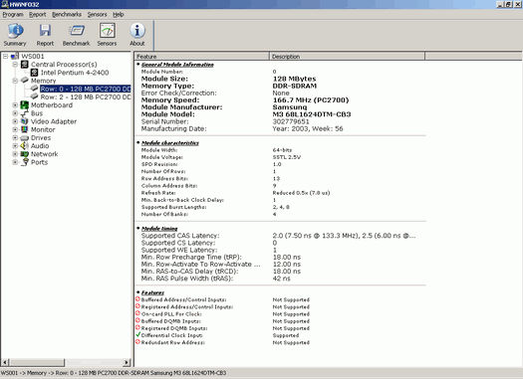Launch the Benchmark toolbar icon
Screen dimensions: 523x379
point(77,31)
